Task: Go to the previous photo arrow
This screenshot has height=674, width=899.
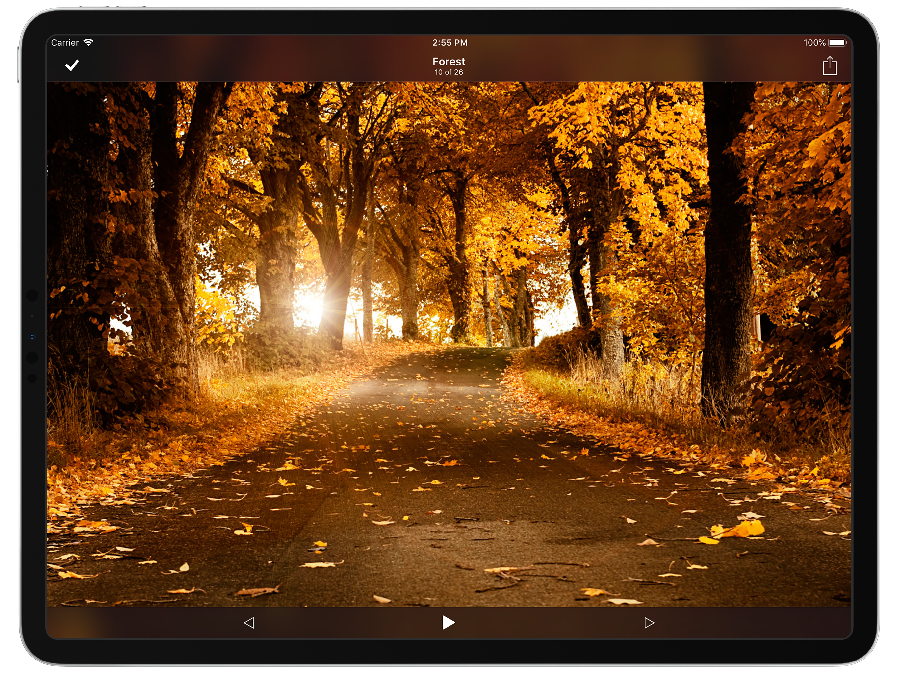Action: click(x=249, y=622)
